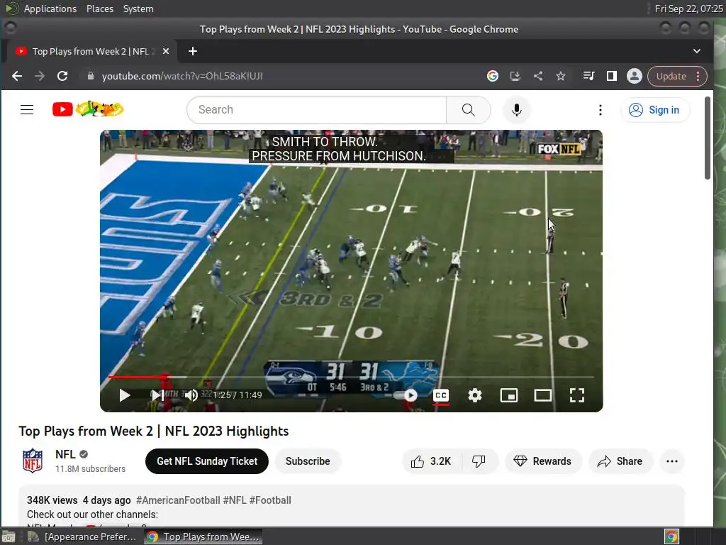The height and width of the screenshot is (545, 726).
Task: Bookmark this tab star icon
Action: point(561,76)
